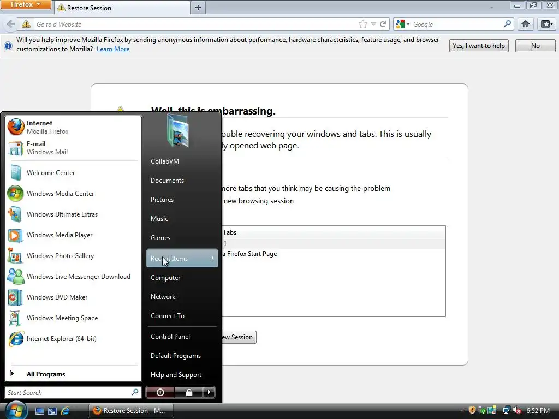Open Network from the Start menu
The height and width of the screenshot is (419, 559).
tap(182, 296)
